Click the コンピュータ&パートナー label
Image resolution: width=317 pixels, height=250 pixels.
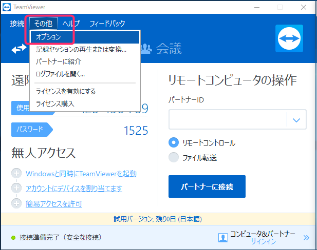click(x=263, y=234)
